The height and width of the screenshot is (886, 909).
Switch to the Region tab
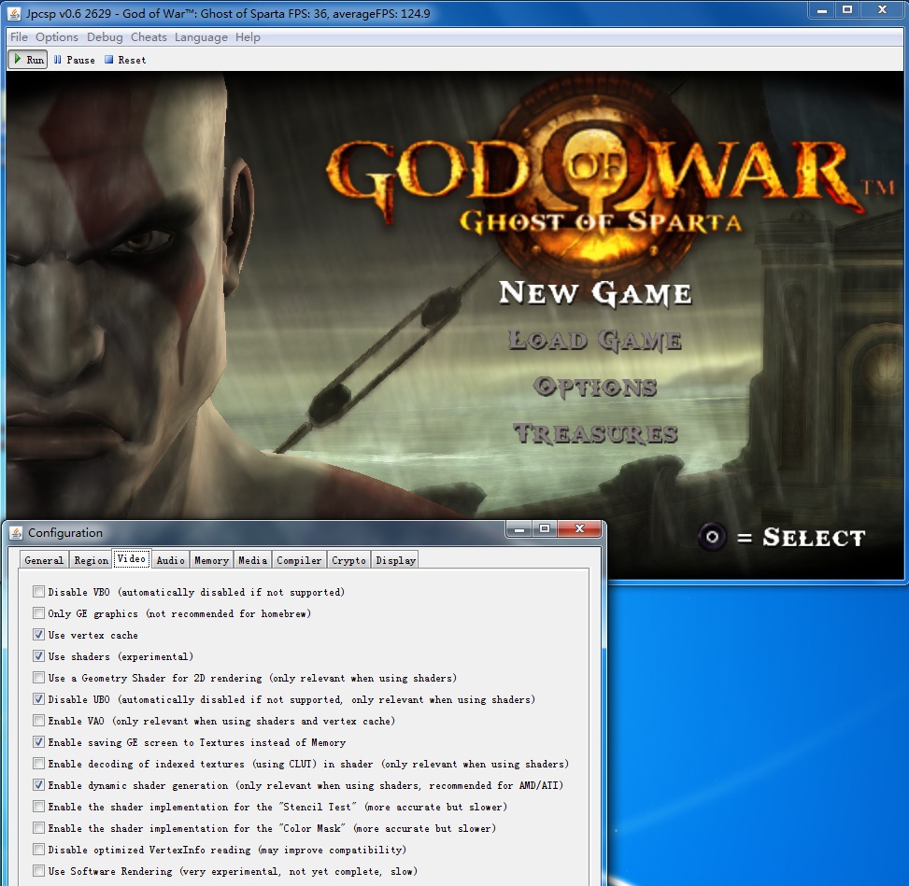pyautogui.click(x=91, y=560)
